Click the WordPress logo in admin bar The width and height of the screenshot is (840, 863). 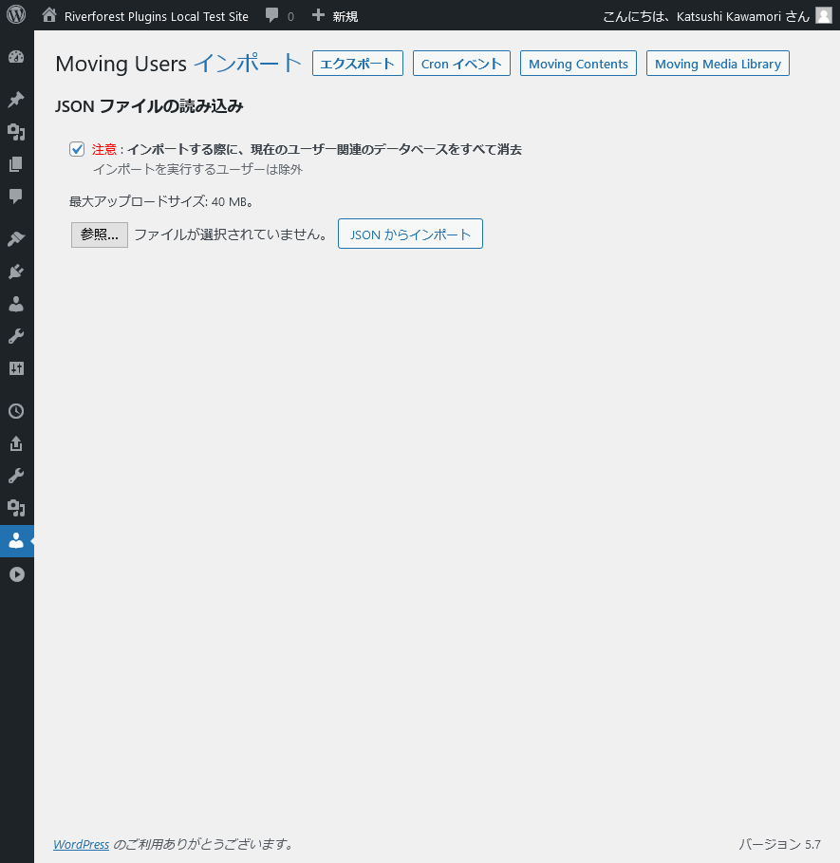(16, 15)
